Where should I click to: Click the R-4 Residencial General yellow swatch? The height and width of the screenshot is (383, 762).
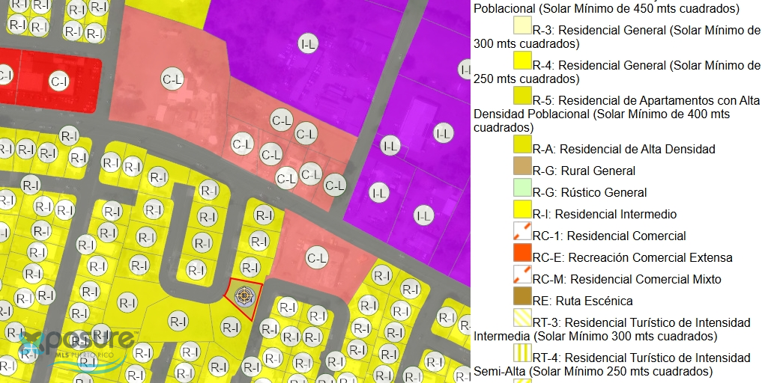point(522,61)
